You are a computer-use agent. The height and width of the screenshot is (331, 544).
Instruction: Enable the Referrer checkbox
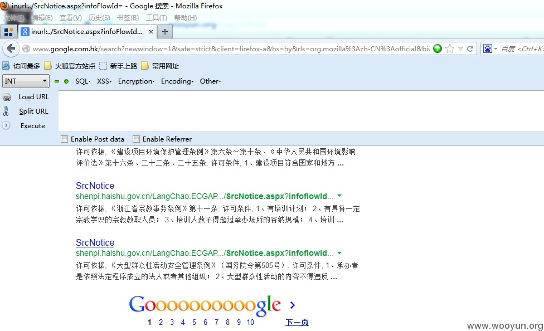[x=137, y=139]
